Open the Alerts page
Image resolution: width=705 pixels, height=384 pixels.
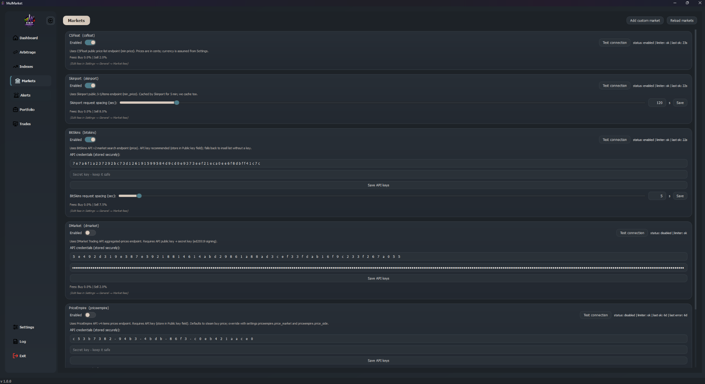click(22, 95)
